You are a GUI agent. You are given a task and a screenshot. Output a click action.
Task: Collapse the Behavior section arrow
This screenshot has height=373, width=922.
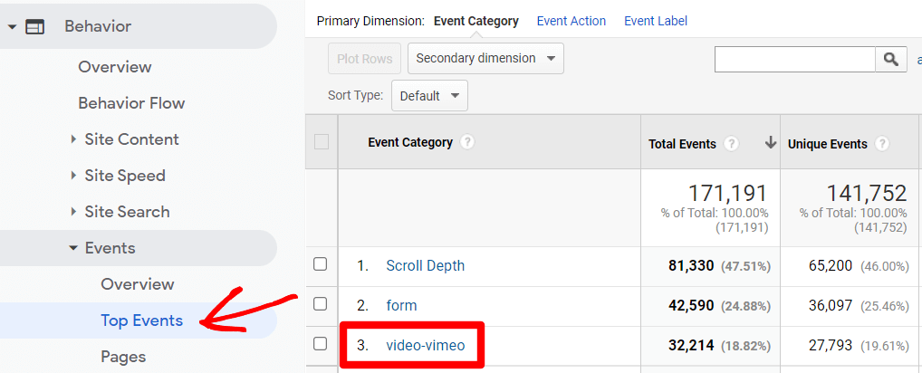click(x=12, y=27)
